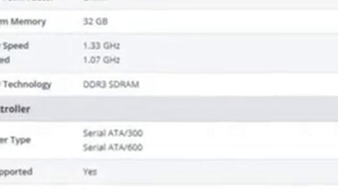The height and width of the screenshot is (190, 338).
Task: Click blank space right of 32 GB
Action: coord(222,22)
